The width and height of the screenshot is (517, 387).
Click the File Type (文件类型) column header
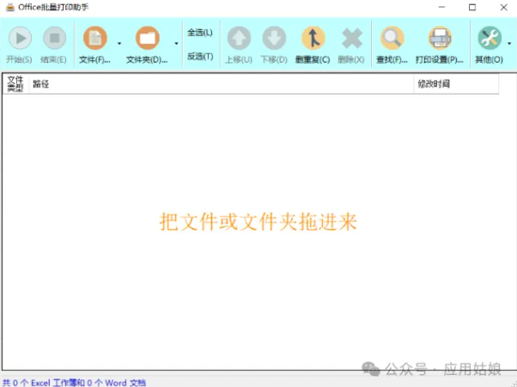pyautogui.click(x=15, y=84)
